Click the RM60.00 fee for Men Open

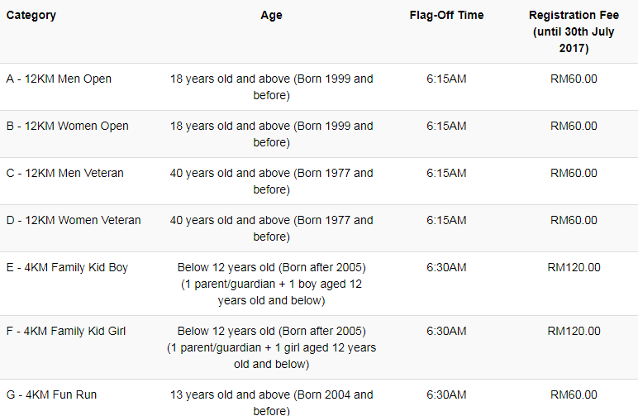(574, 79)
